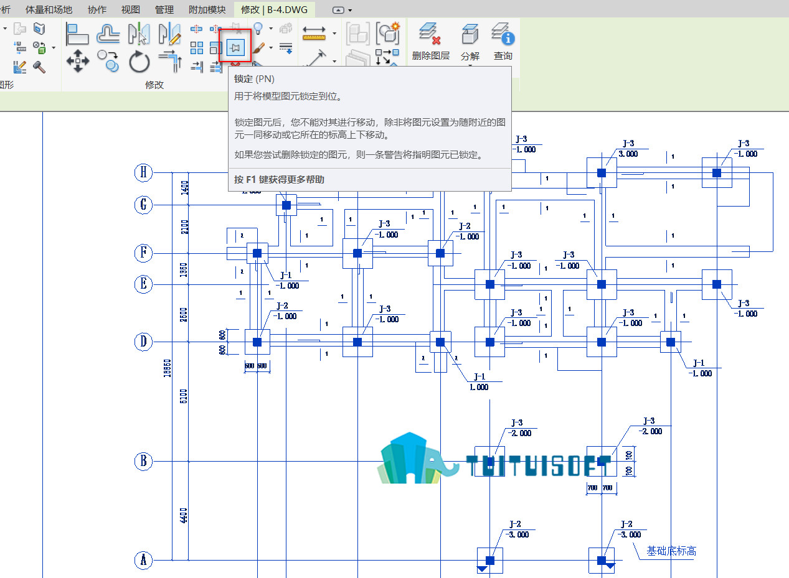This screenshot has width=789, height=578.
Task: Open the Hide in View dropdown arrow
Action: pyautogui.click(x=272, y=29)
